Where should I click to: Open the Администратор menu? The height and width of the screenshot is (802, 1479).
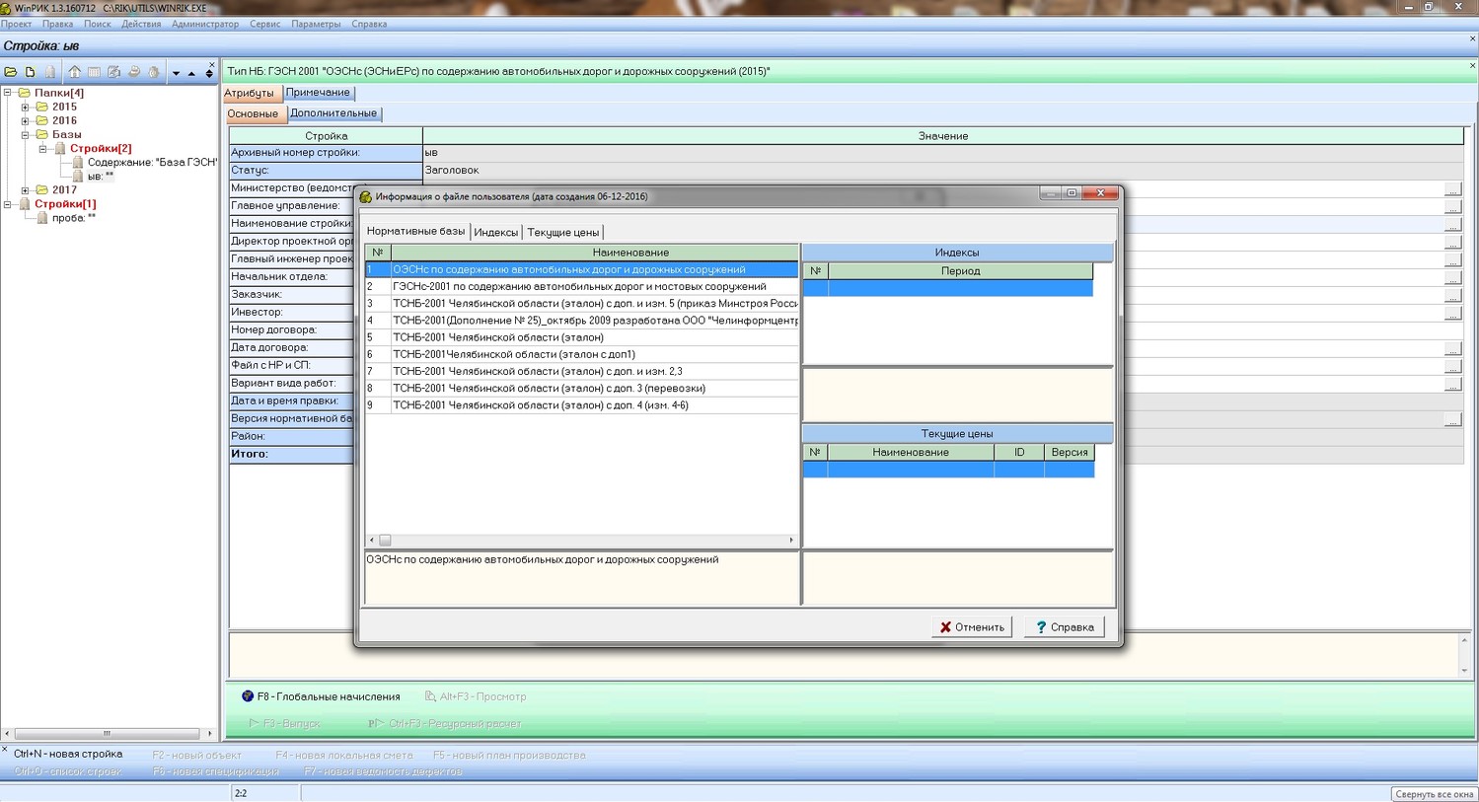coord(205,24)
